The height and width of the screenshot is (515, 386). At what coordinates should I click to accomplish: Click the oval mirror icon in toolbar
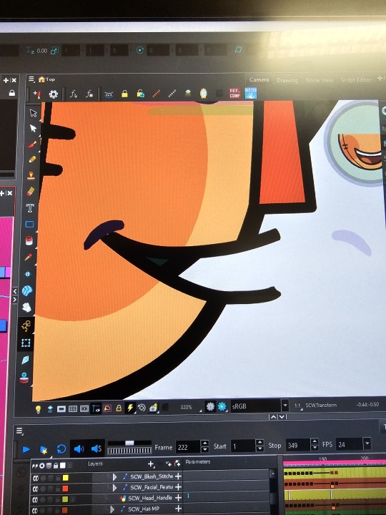coord(204,93)
